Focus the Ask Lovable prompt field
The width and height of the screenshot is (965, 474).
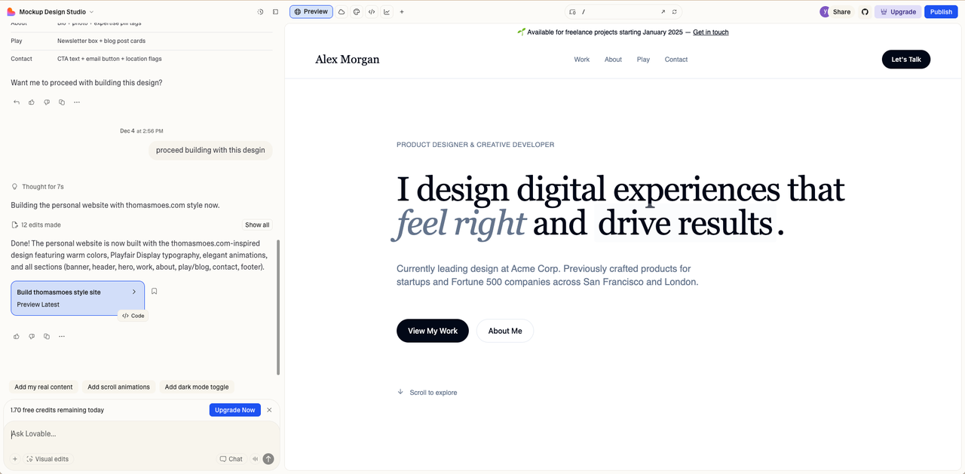pos(136,434)
